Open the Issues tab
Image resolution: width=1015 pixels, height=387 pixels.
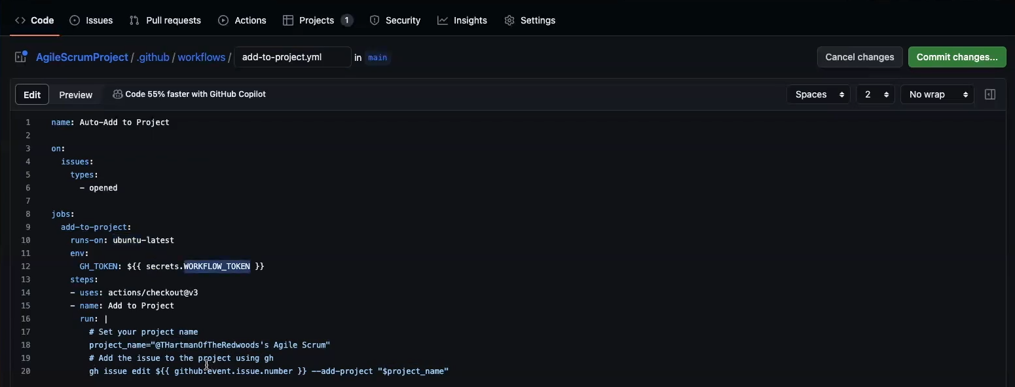[x=92, y=20]
